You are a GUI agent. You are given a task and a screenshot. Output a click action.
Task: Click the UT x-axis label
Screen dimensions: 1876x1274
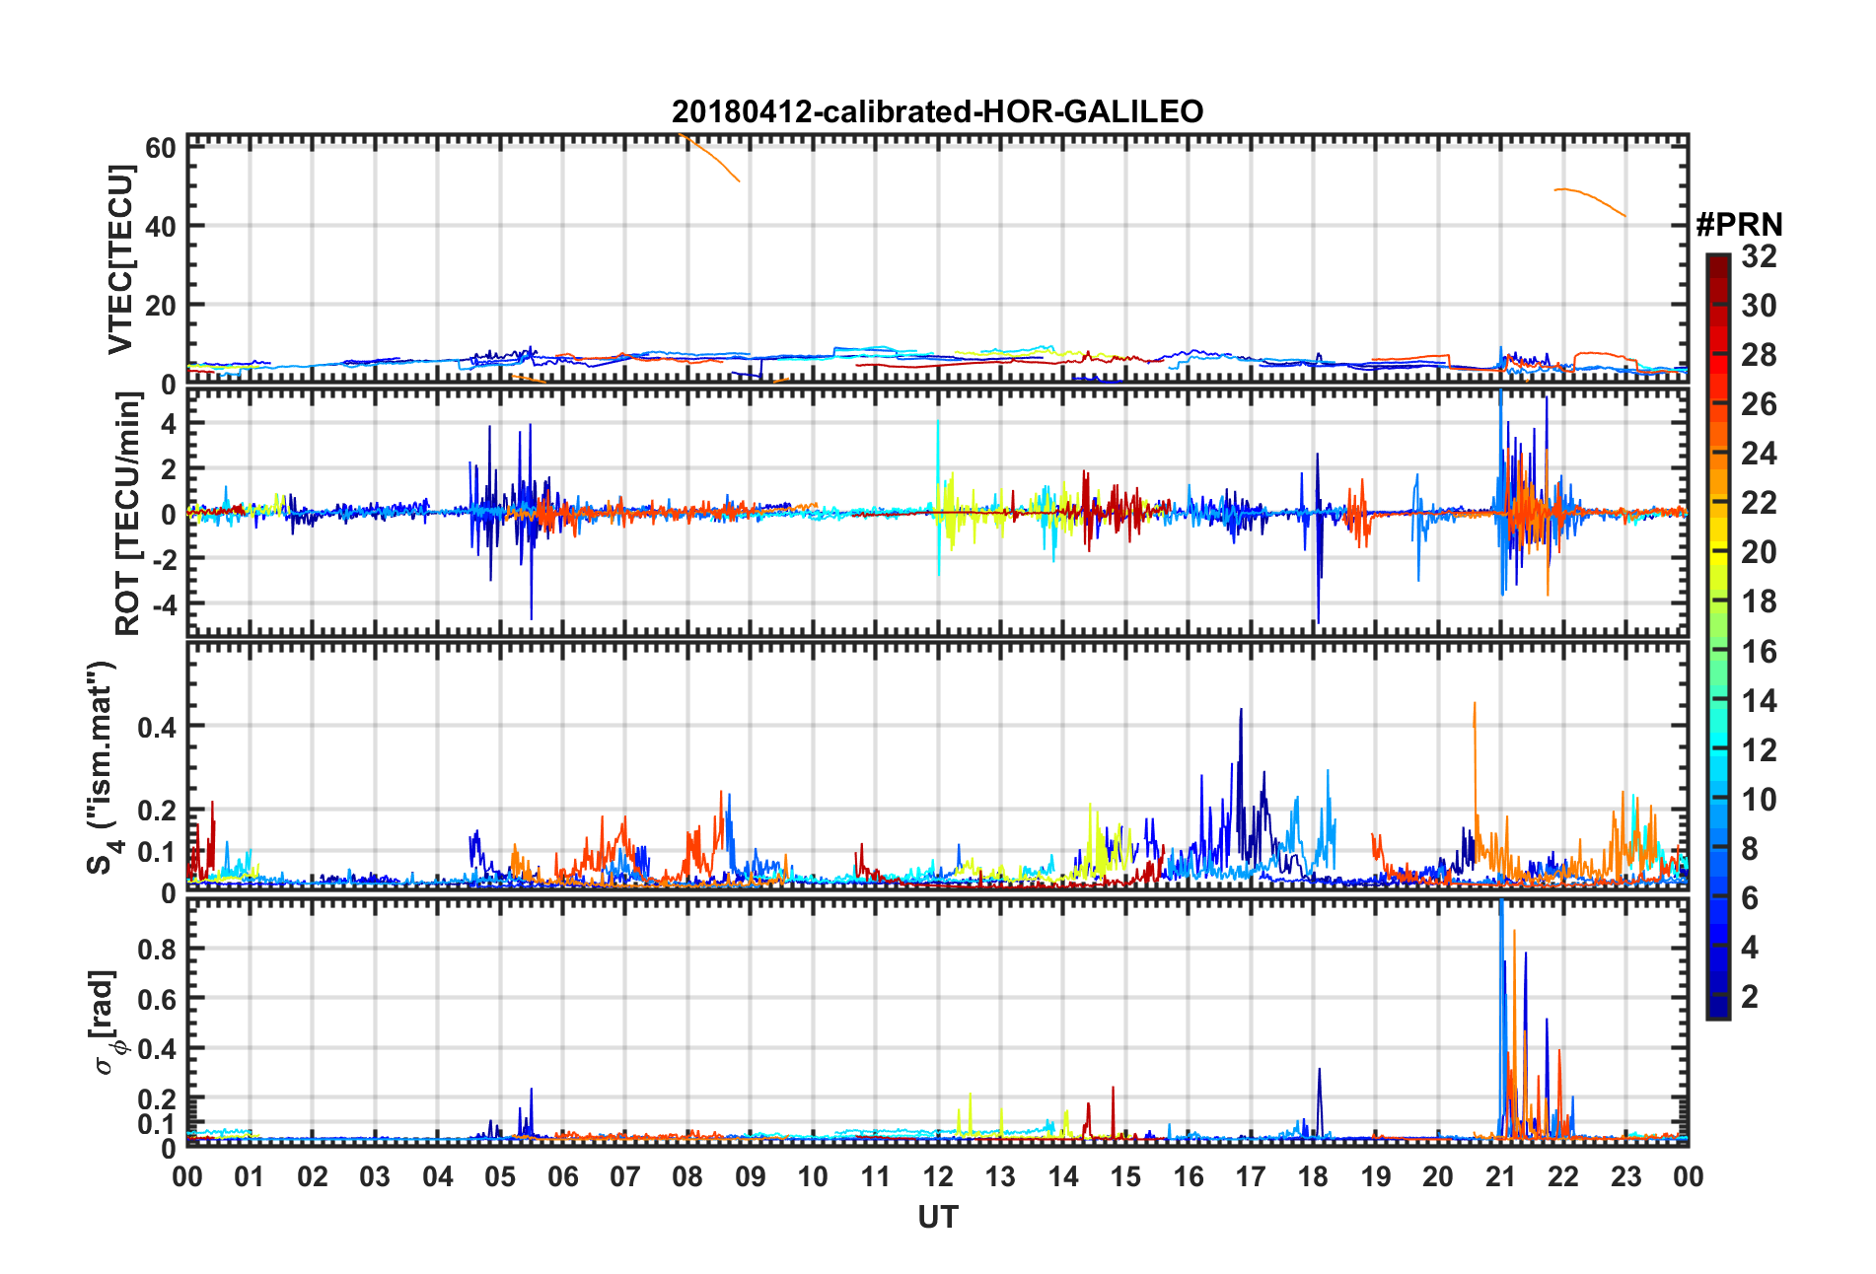937,1218
